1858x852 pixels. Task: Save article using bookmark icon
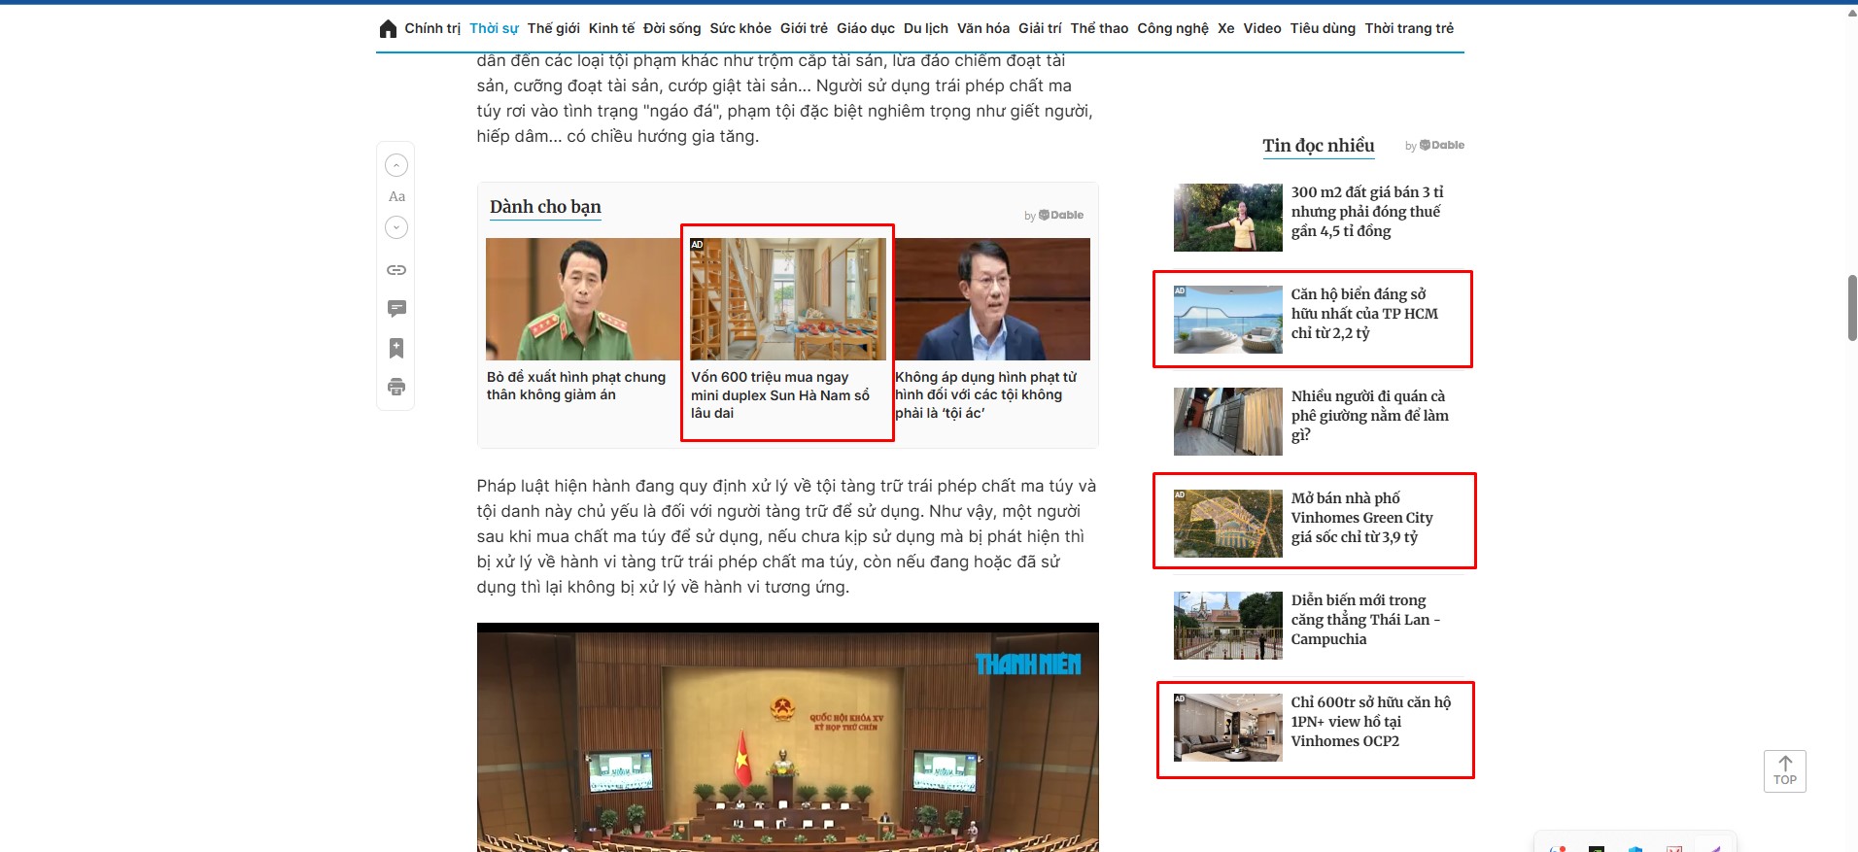click(396, 348)
